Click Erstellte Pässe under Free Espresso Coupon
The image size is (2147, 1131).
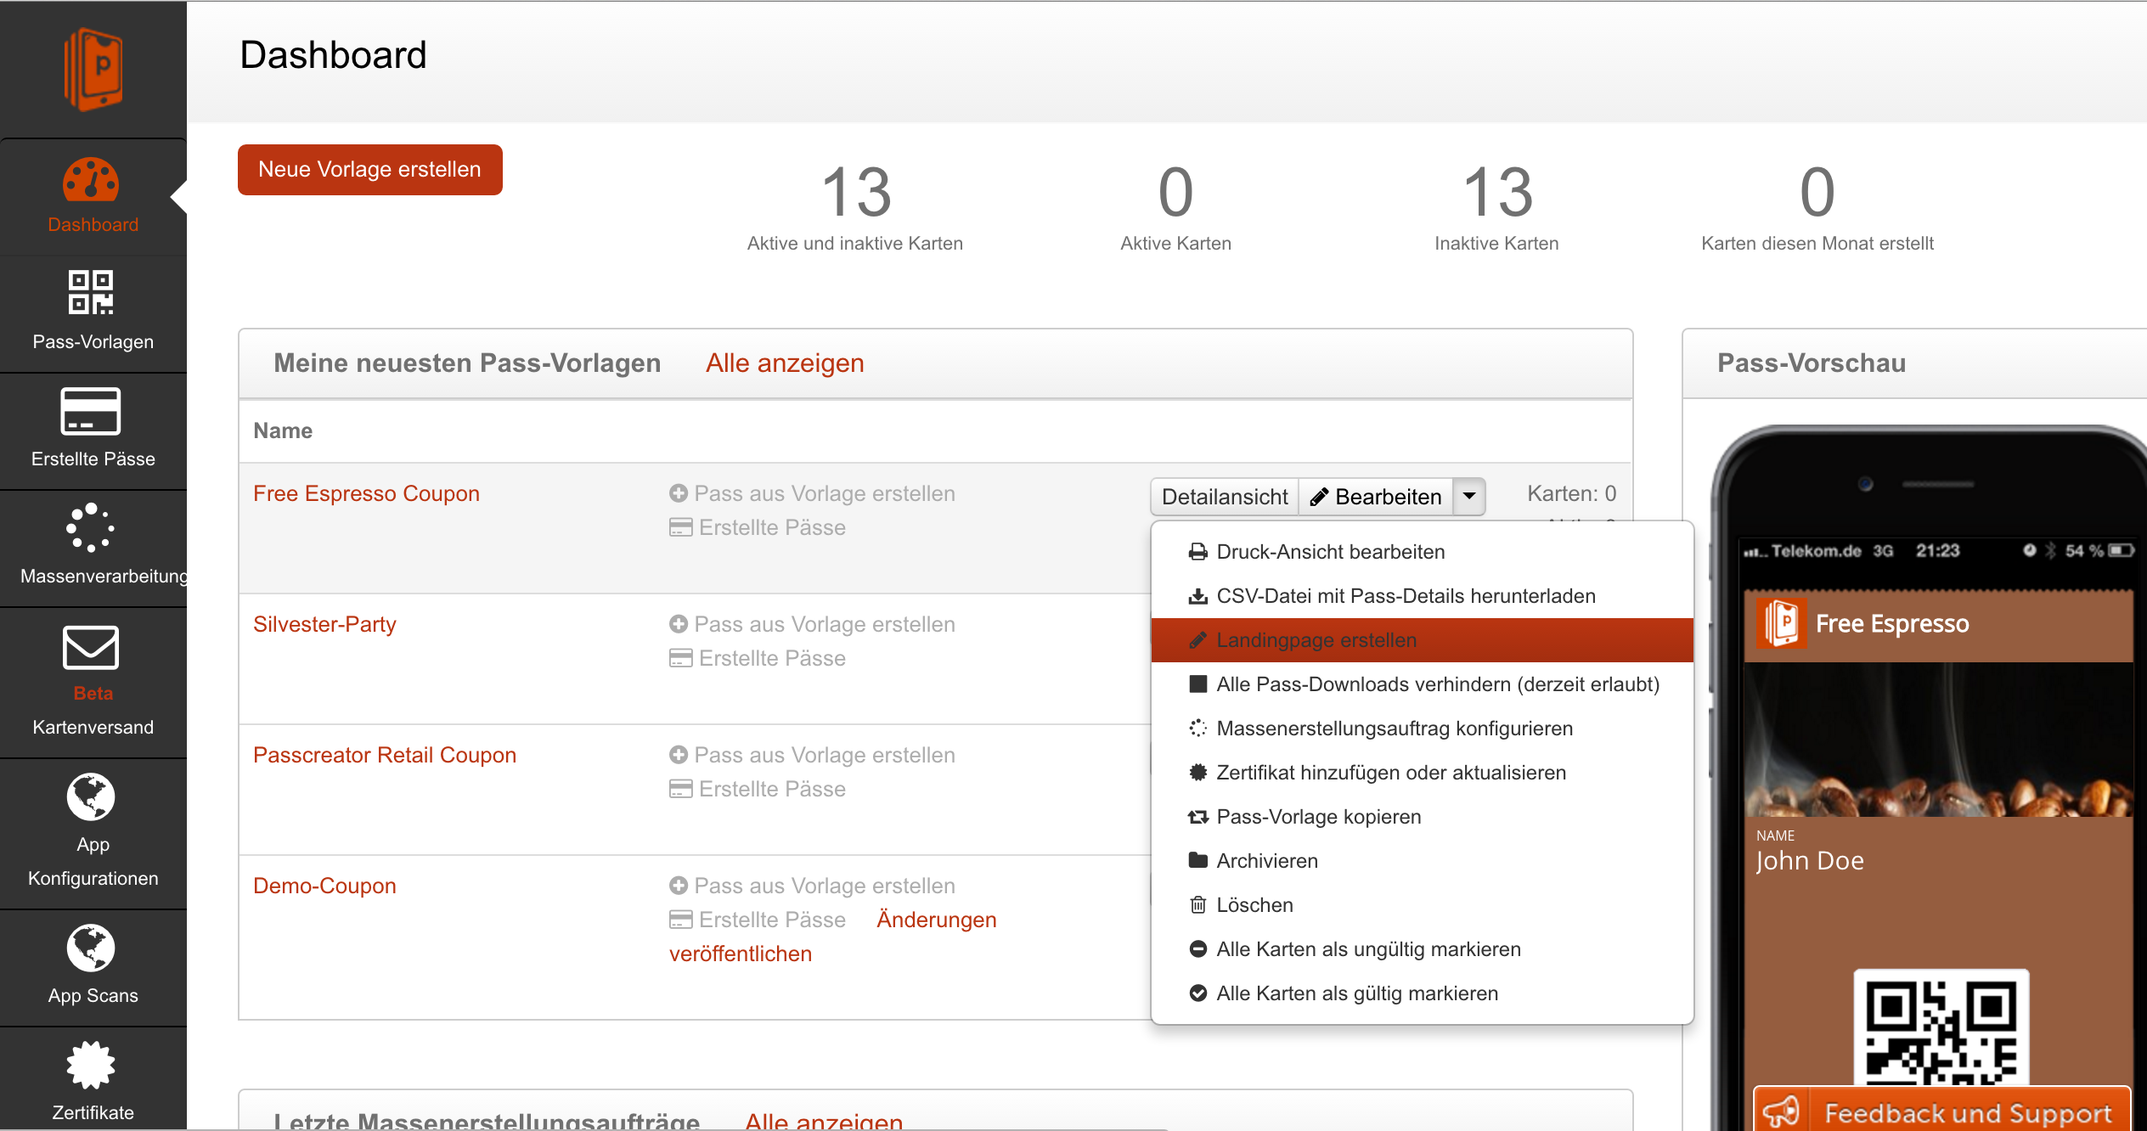(x=758, y=527)
